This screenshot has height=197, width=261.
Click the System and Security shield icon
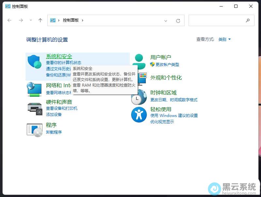pyautogui.click(x=34, y=62)
